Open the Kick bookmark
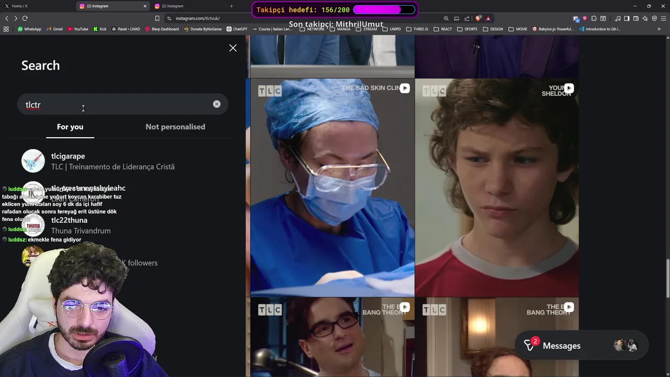Image resolution: width=670 pixels, height=377 pixels. pyautogui.click(x=99, y=29)
